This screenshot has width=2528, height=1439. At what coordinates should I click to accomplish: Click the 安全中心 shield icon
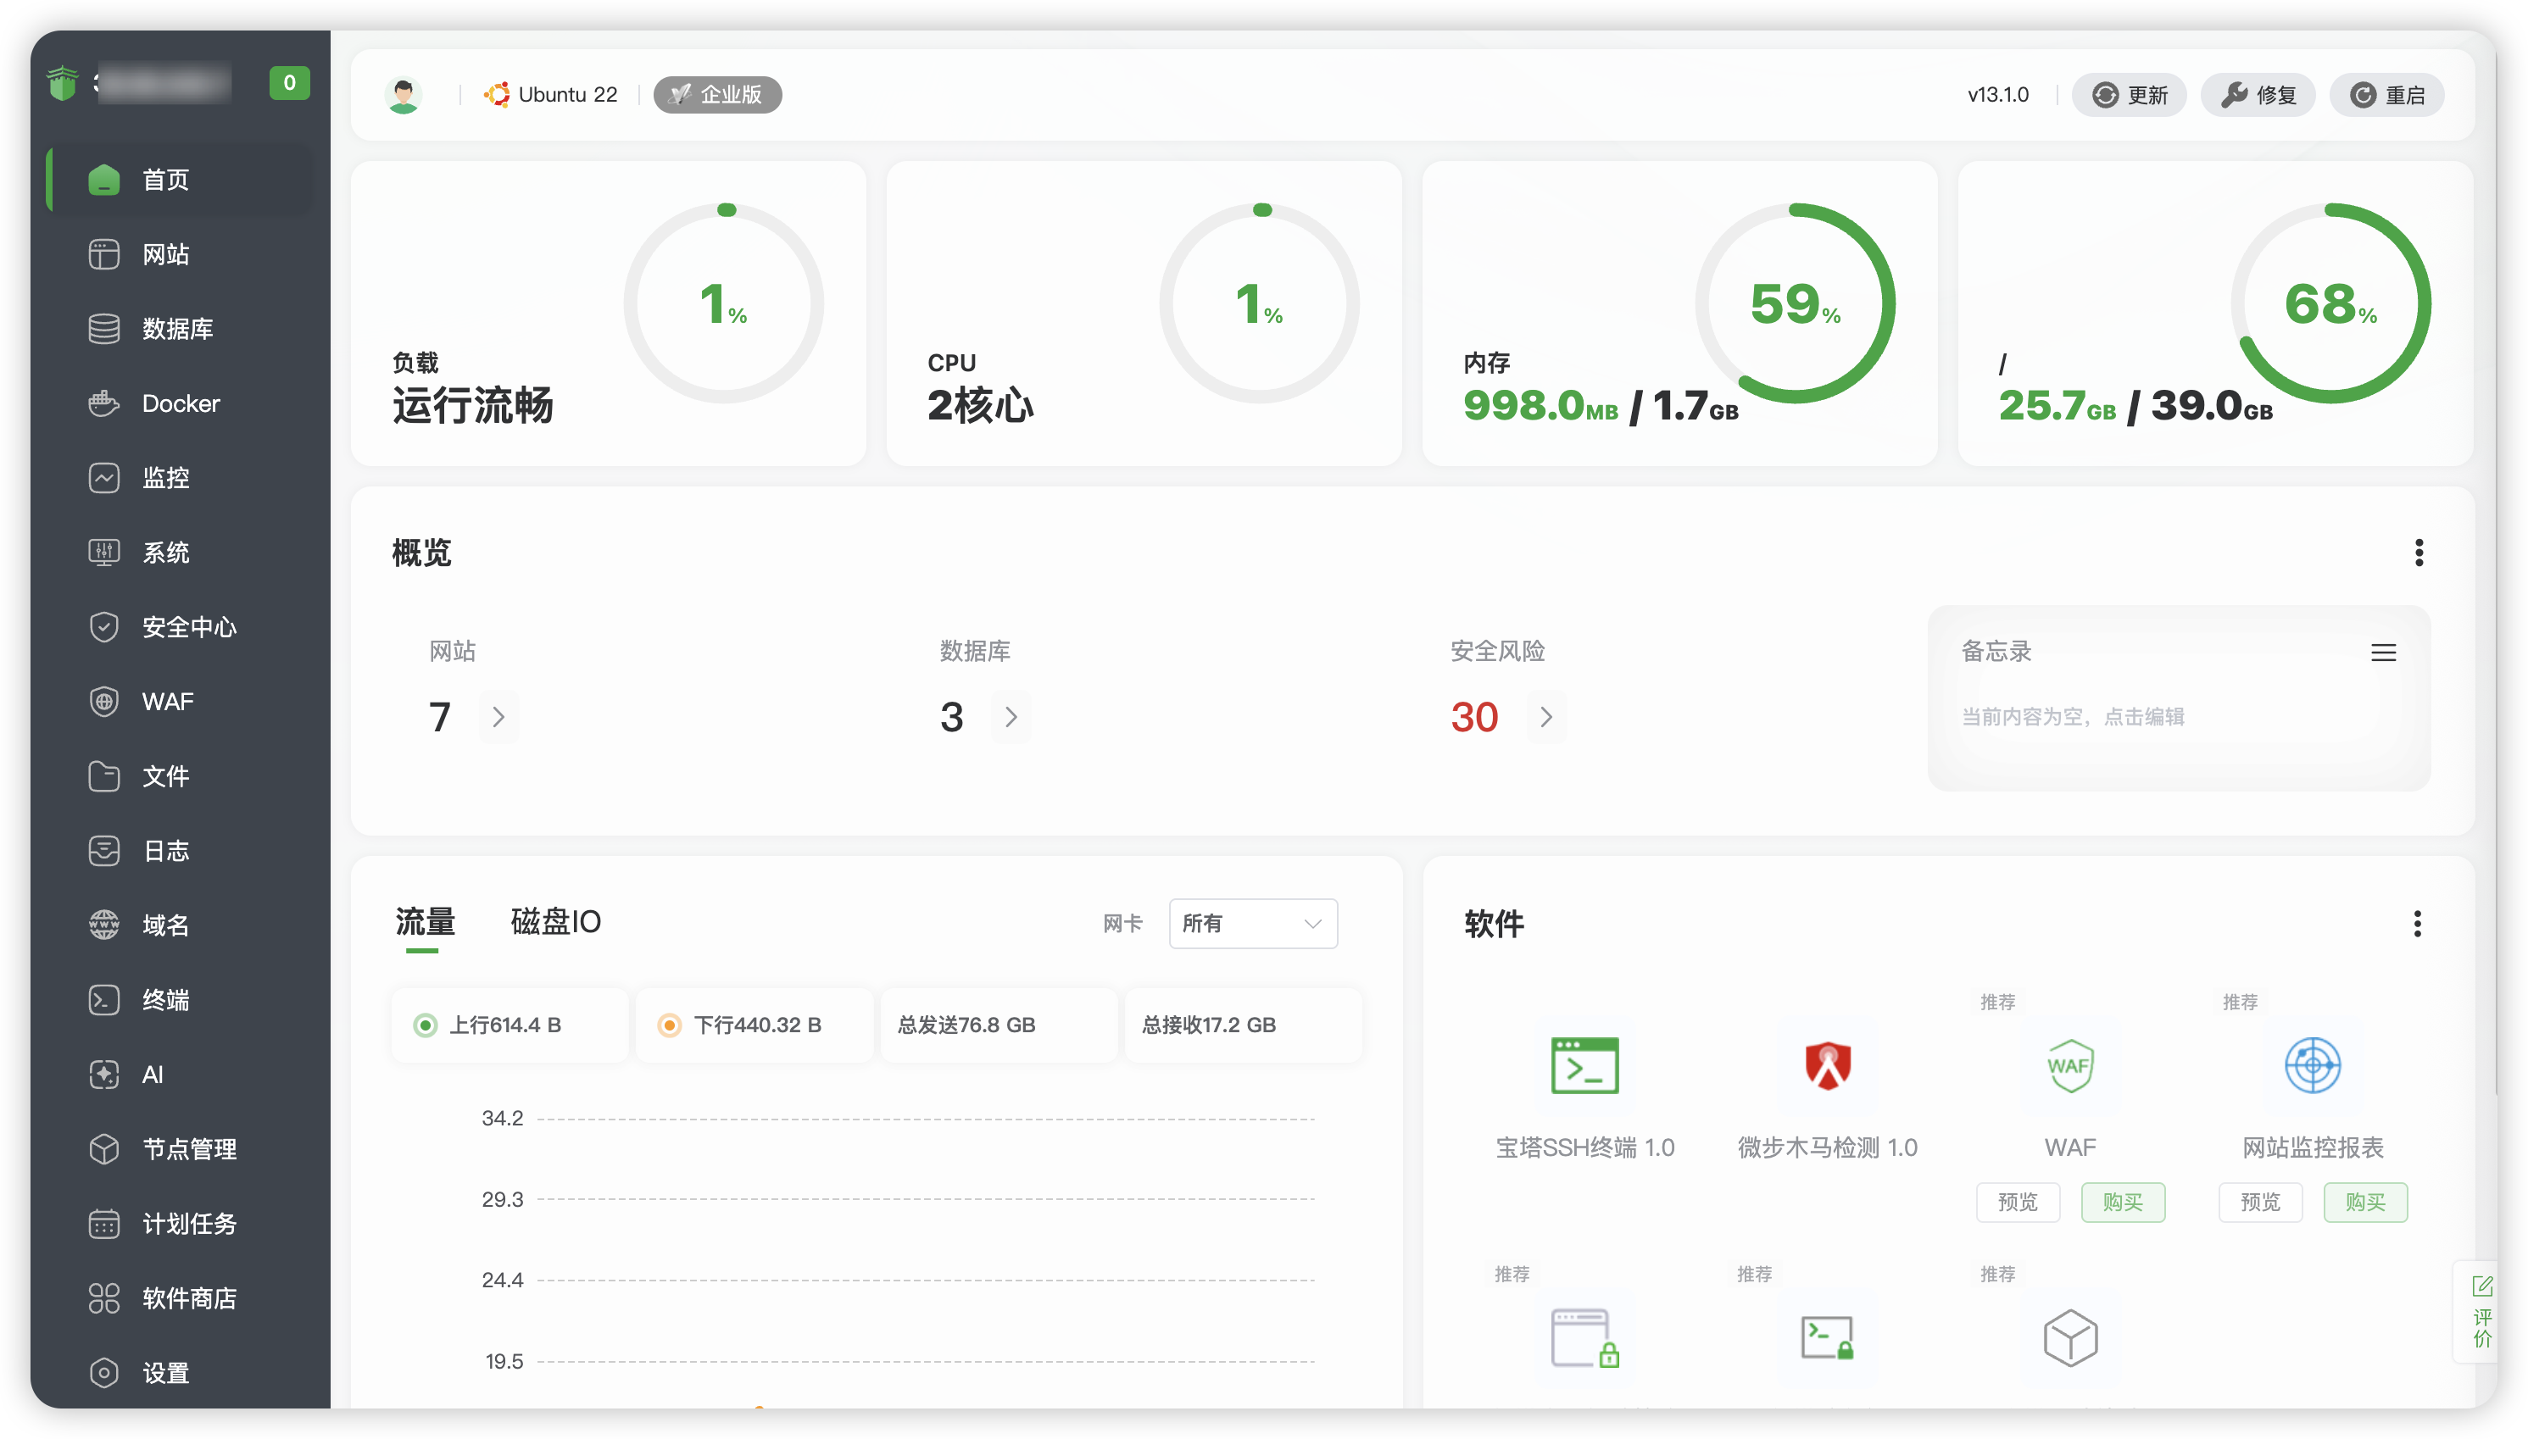pyautogui.click(x=103, y=626)
